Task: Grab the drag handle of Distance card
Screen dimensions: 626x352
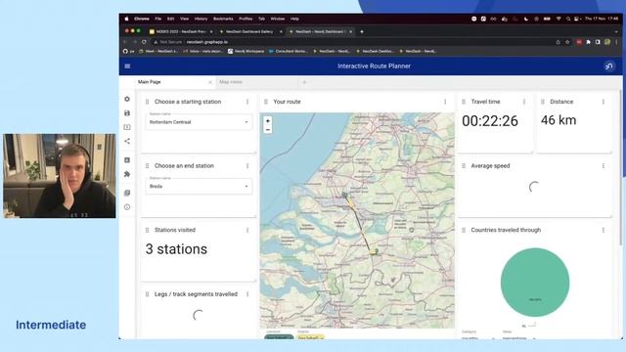Action: tap(543, 102)
